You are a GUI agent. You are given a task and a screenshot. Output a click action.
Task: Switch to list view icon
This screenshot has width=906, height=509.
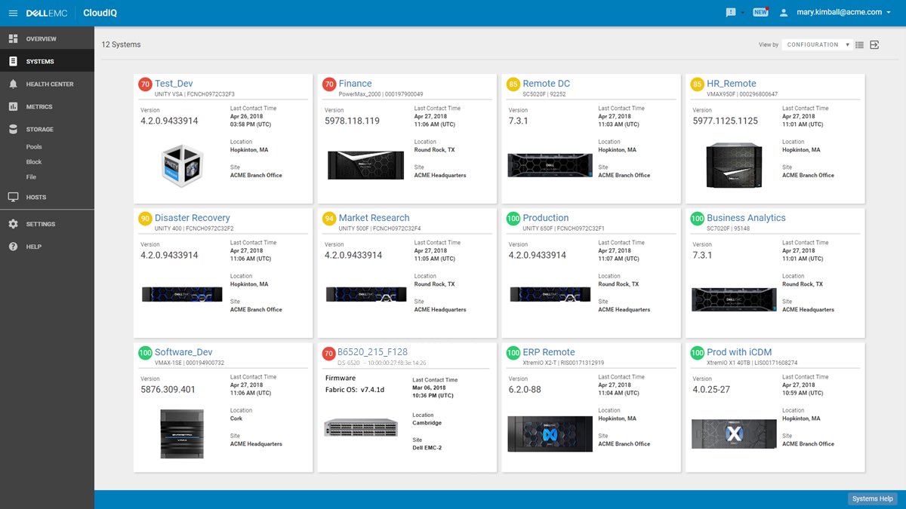coord(860,44)
